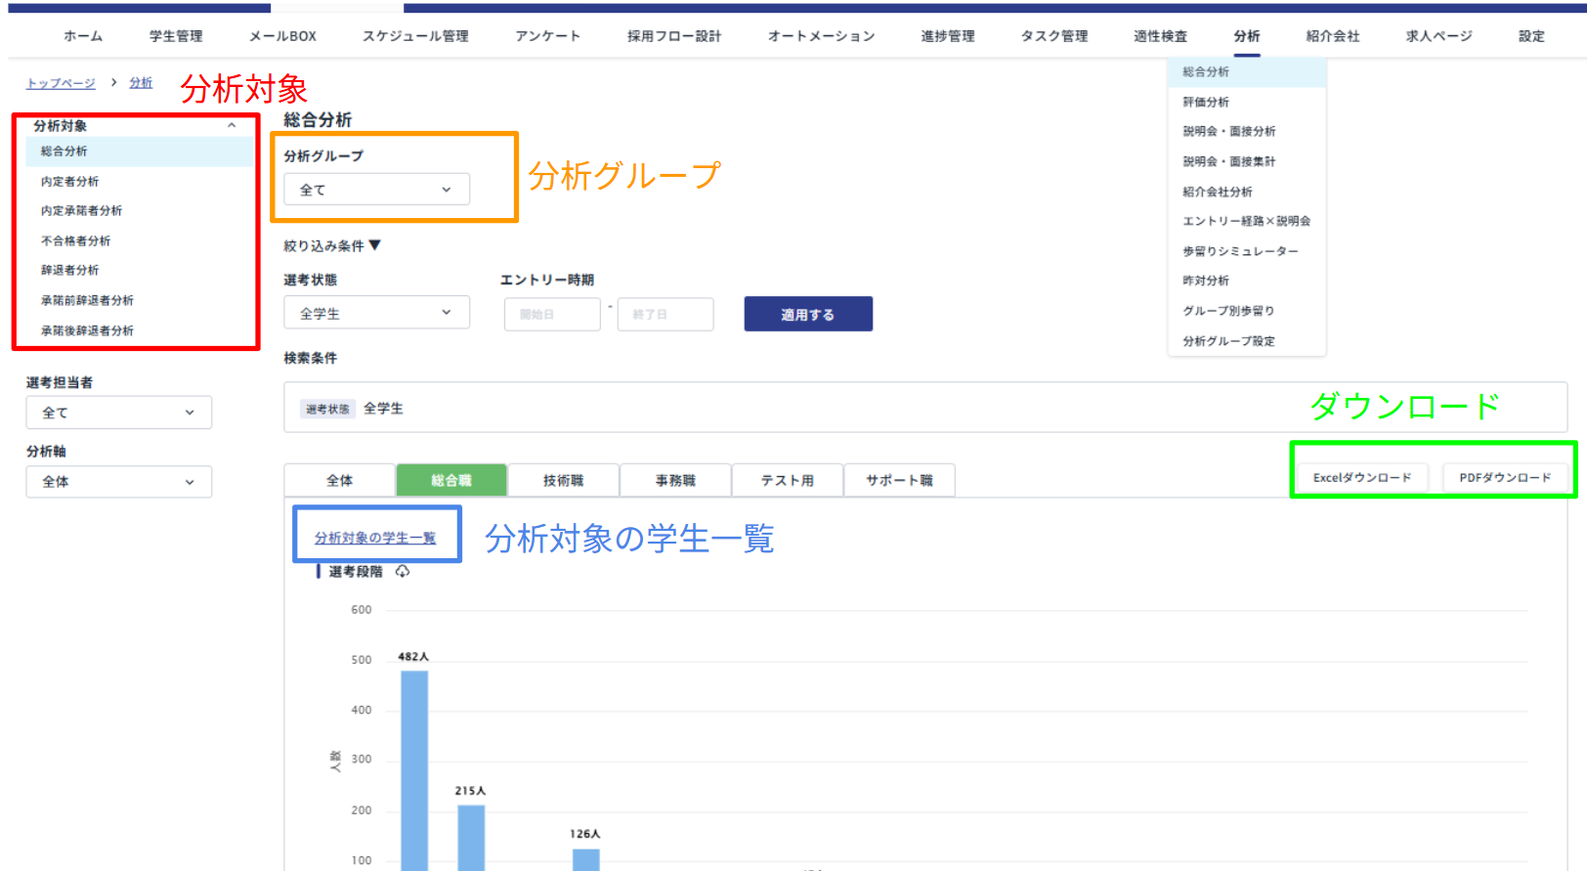This screenshot has width=1587, height=871.
Task: Choose エントリー経路×説明会 in the dropdown menu
Action: (x=1247, y=222)
